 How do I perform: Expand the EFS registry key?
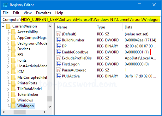(8, 55)
